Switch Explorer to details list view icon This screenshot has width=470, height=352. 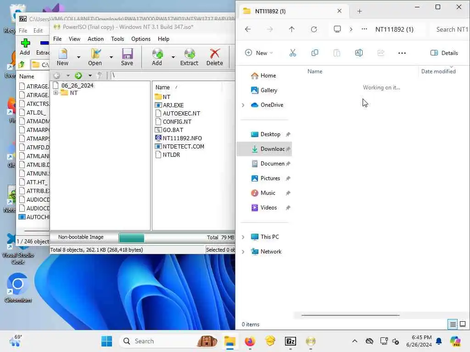pos(453,324)
